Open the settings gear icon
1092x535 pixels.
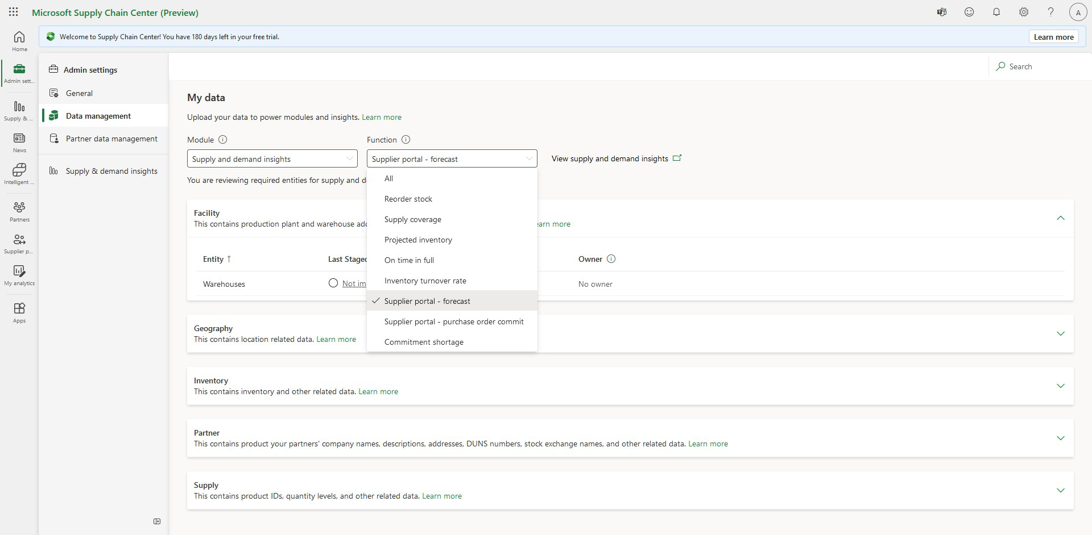[1024, 12]
